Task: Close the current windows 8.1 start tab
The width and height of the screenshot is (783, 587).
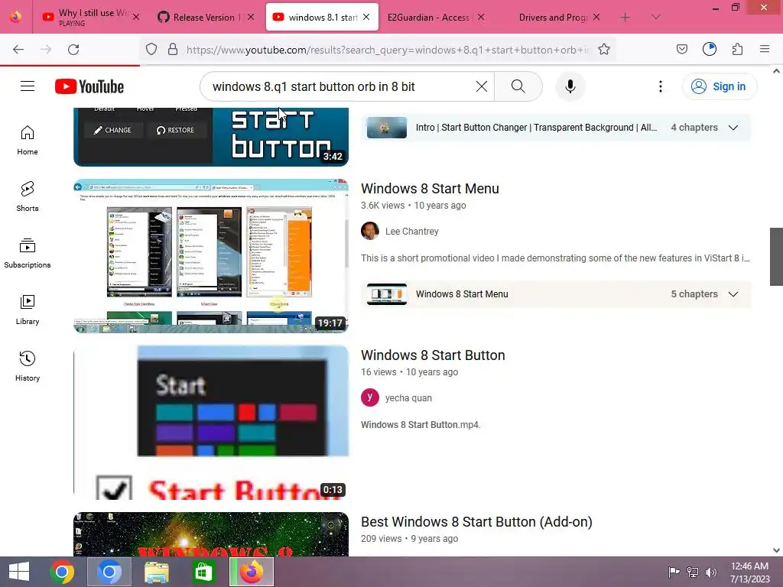Action: (x=366, y=17)
